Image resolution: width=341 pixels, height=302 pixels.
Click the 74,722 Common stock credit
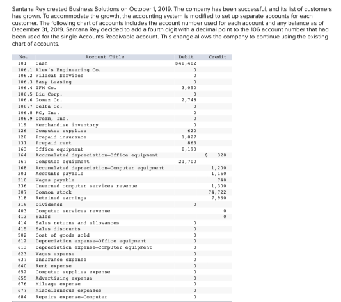click(x=218, y=192)
